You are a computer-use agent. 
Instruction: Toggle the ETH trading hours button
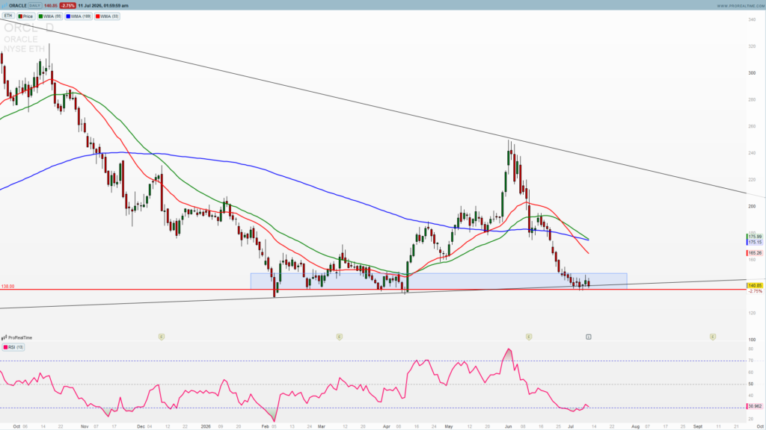point(7,16)
